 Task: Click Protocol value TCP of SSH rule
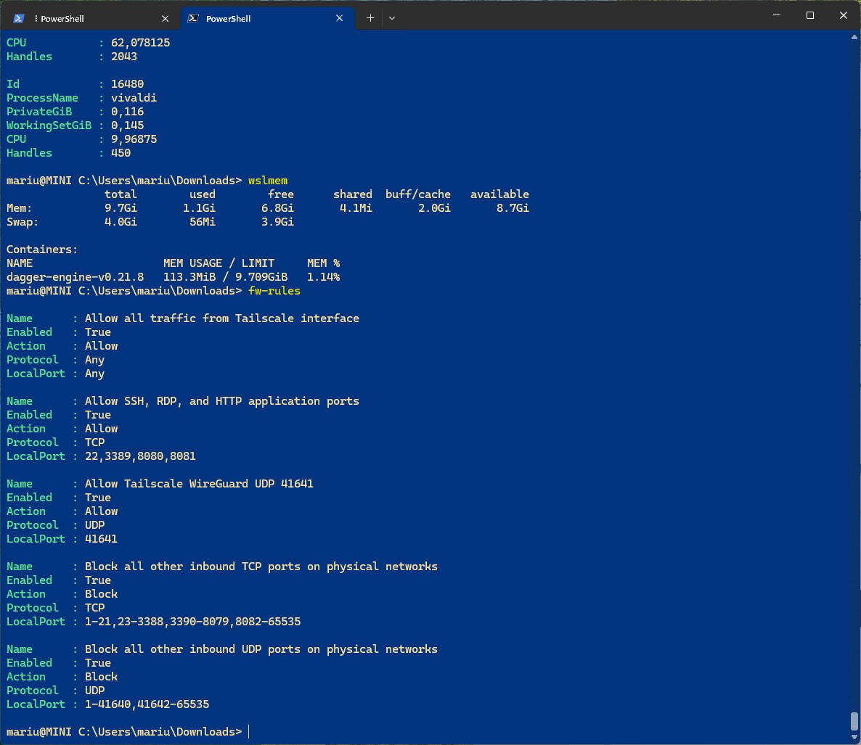tap(94, 443)
